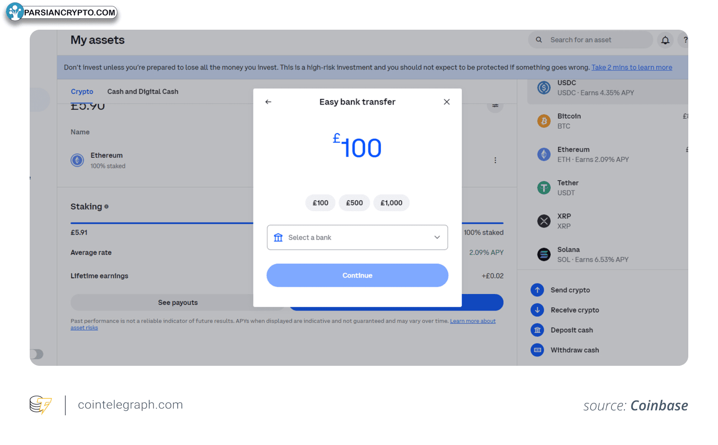Viewport: 718px width, 445px height.
Task: Select Deposit cash label
Action: [572, 330]
